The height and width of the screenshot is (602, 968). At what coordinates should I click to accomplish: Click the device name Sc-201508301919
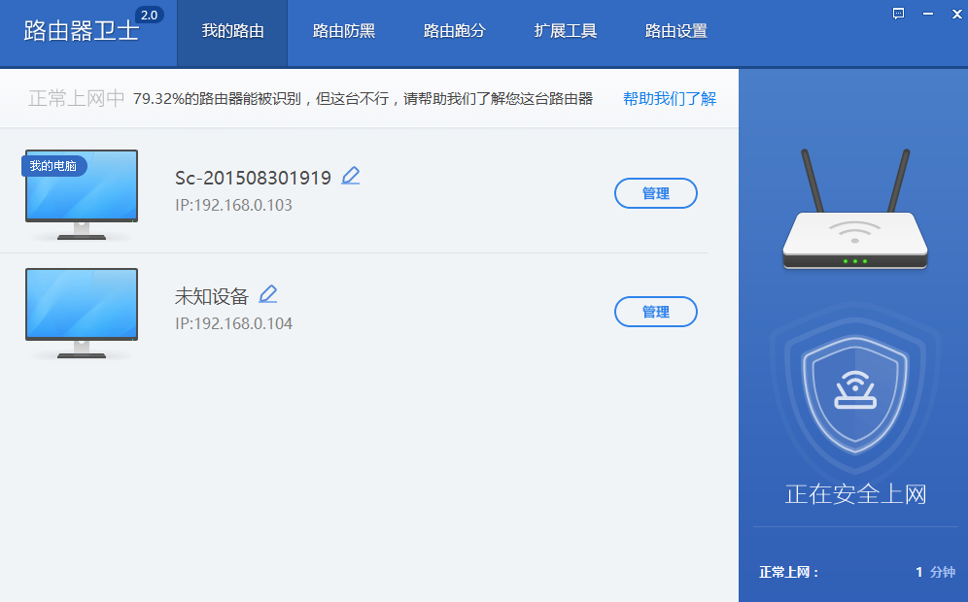pyautogui.click(x=253, y=179)
